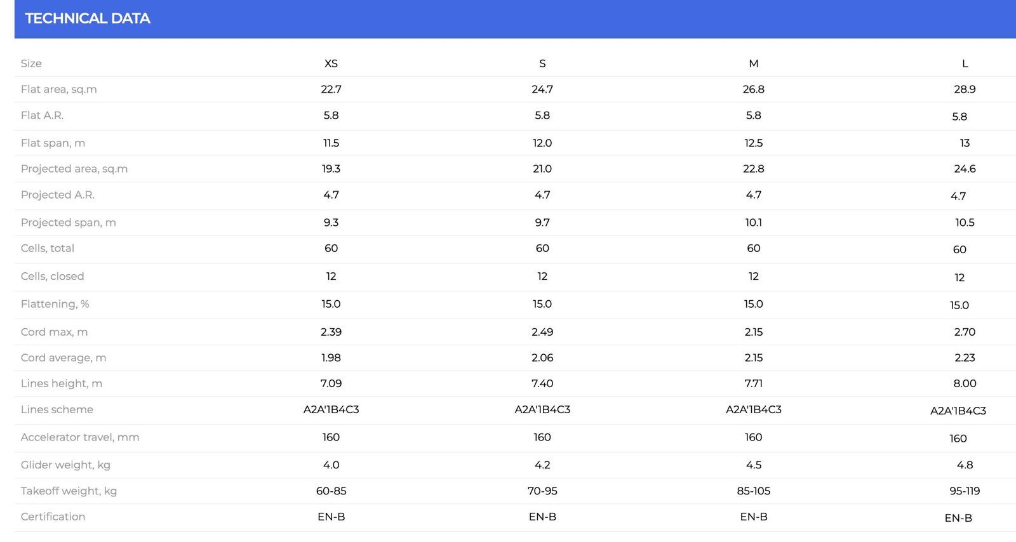1016x542 pixels.
Task: Click Glider weight value 4.8
Action: [x=965, y=465]
